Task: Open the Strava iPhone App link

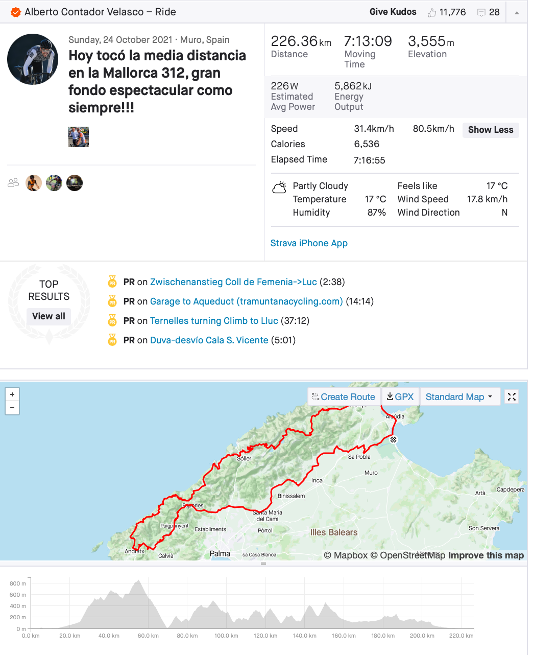Action: [309, 243]
